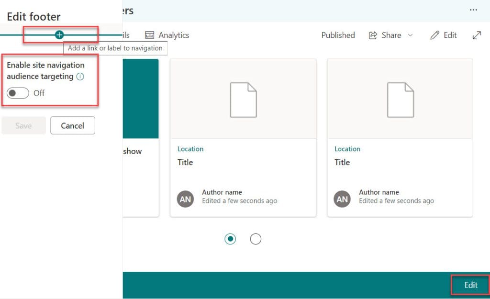Open the first card's document thumbnail
This screenshot has width=490, height=299.
[x=243, y=100]
